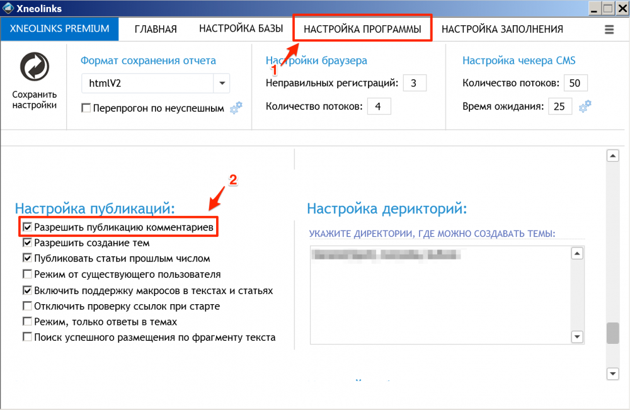Click the main panel scrollbar thumb

(613, 333)
